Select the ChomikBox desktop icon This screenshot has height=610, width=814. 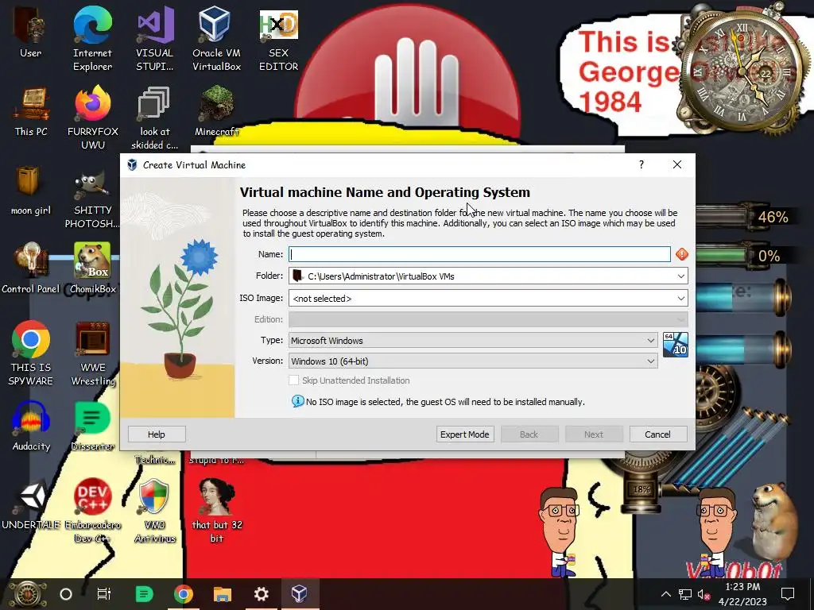pyautogui.click(x=92, y=268)
